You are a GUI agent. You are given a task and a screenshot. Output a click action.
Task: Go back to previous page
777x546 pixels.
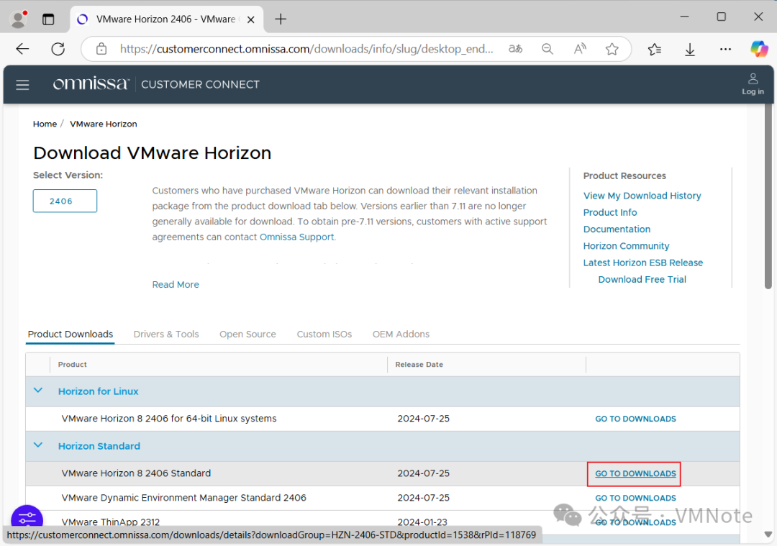[22, 48]
